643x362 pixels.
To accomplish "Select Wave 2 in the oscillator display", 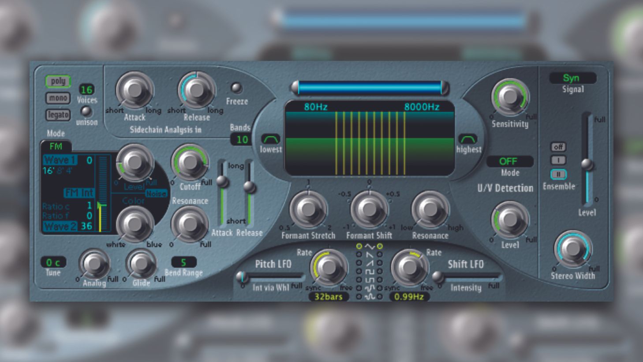I will tap(60, 226).
